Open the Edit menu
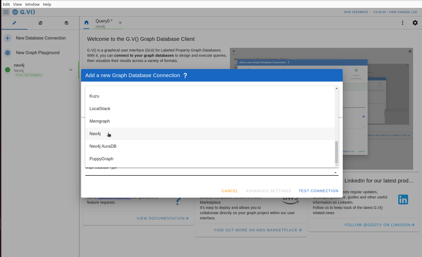This screenshot has height=257, width=422. click(x=6, y=4)
